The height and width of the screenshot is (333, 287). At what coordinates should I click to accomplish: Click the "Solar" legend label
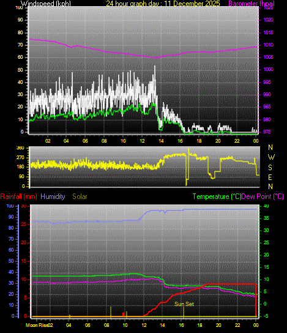[80, 196]
